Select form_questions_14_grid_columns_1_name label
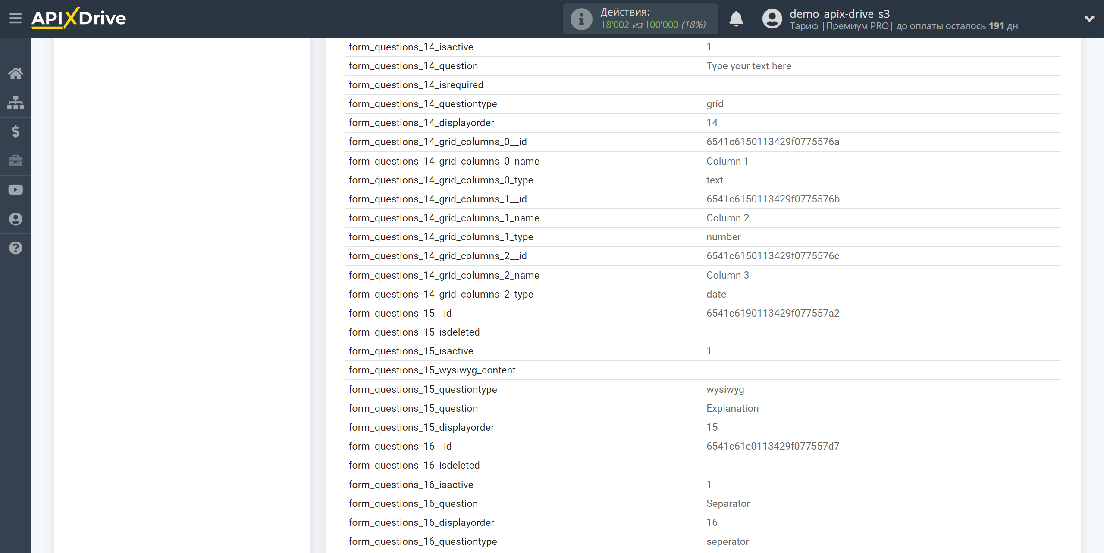Image resolution: width=1104 pixels, height=553 pixels. point(444,218)
